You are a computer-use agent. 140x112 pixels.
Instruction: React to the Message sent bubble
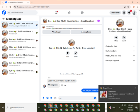click(x=62, y=85)
